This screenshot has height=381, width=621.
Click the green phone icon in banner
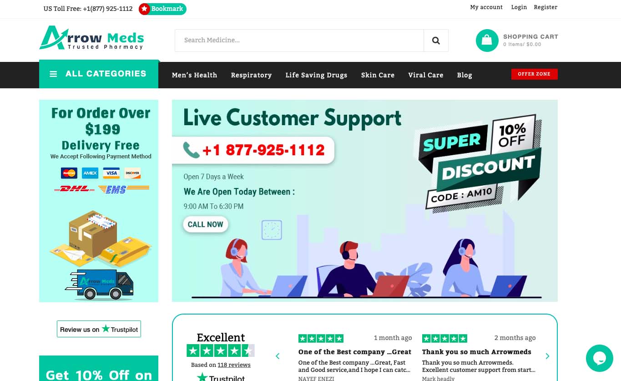point(192,150)
